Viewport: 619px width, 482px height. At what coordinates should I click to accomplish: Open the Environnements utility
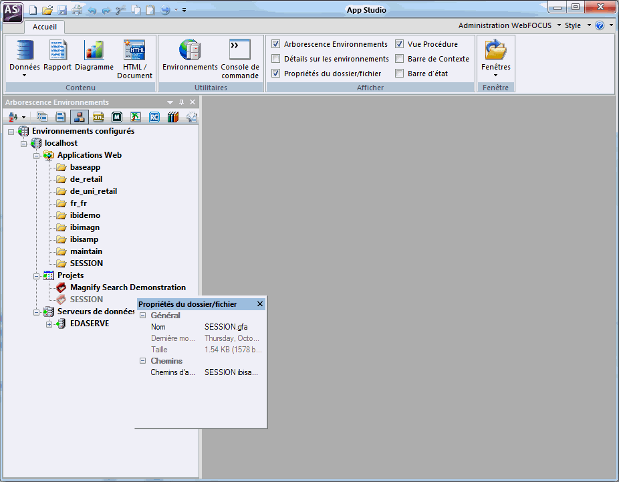(190, 55)
